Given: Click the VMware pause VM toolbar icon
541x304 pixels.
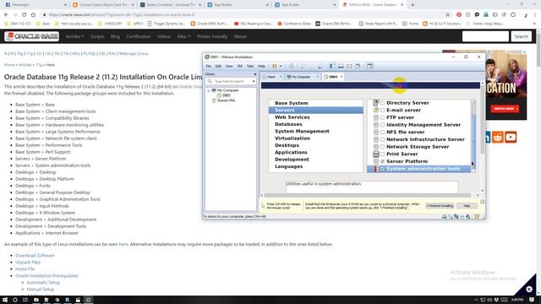Looking at the screenshot, I should click(x=275, y=66).
